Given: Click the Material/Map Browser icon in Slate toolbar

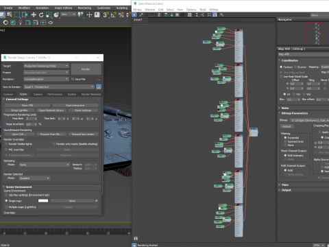Looking at the screenshot, I should (x=209, y=15).
